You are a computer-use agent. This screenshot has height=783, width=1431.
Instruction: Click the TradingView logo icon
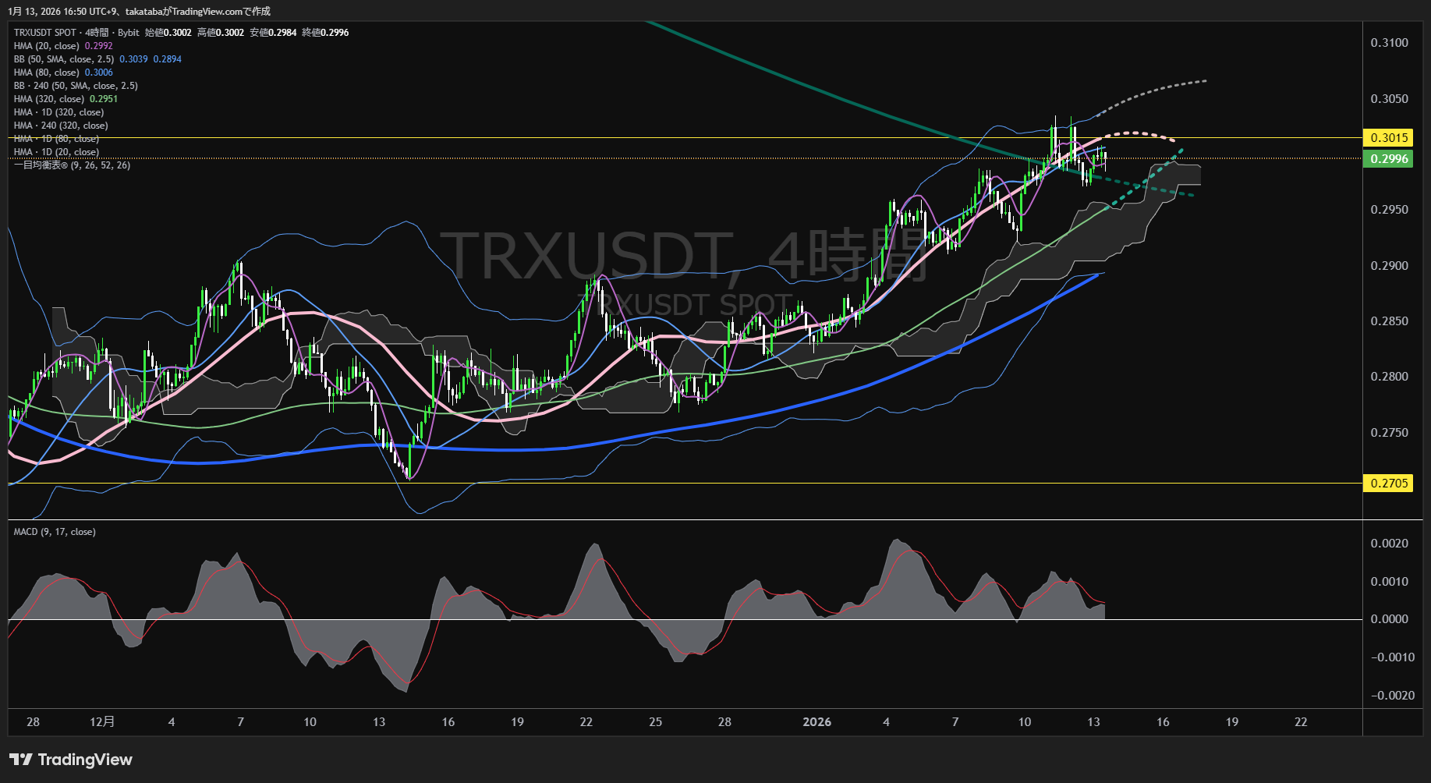(x=21, y=760)
